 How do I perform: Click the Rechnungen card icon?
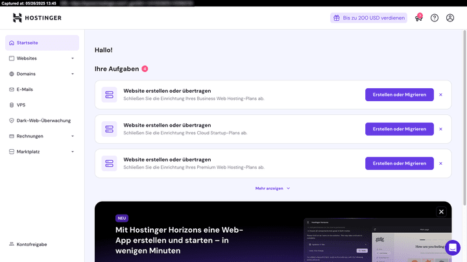(x=12, y=136)
